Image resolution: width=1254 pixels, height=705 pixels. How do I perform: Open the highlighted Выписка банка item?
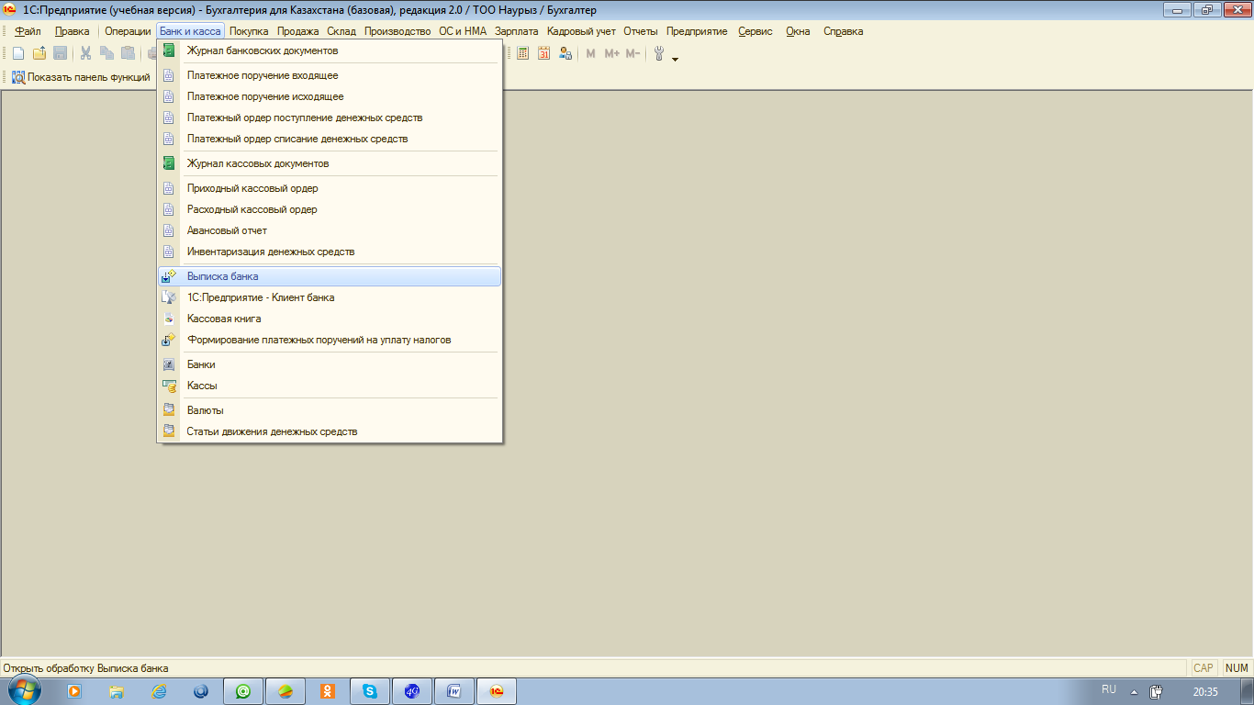coord(330,276)
